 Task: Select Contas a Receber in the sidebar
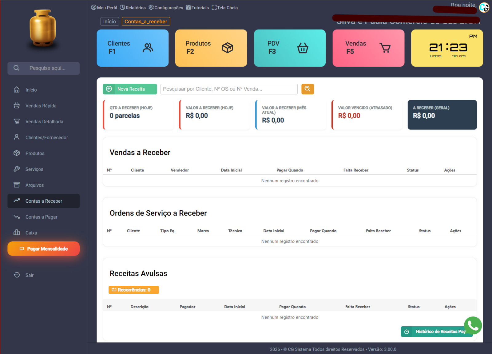(44, 201)
